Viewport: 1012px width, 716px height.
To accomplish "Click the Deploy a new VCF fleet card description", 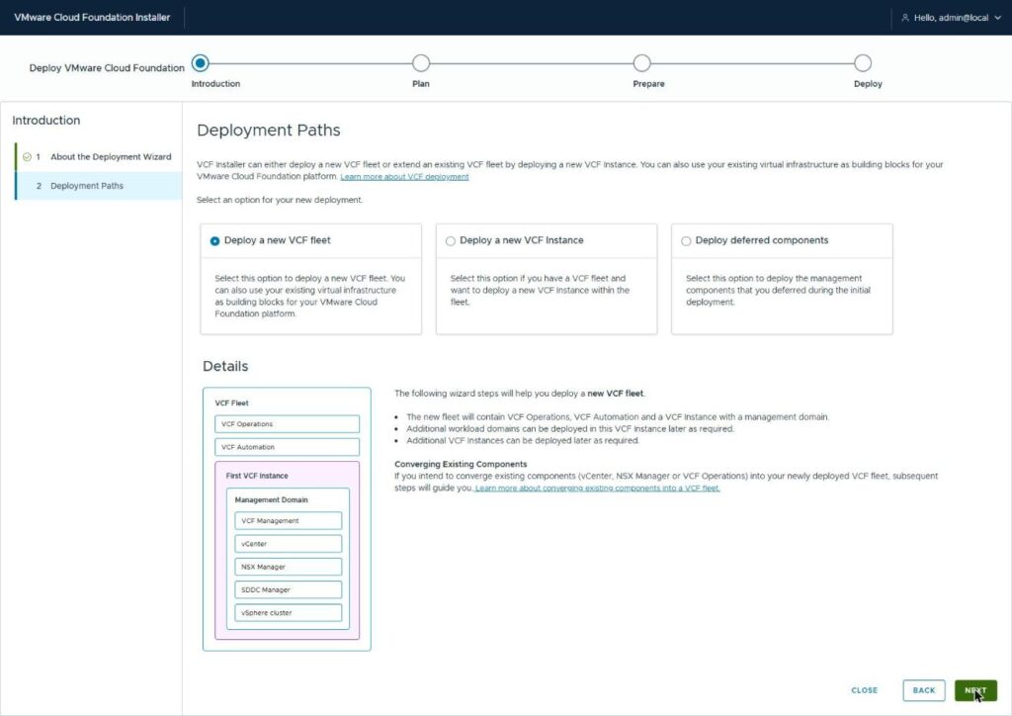I will tap(309, 296).
